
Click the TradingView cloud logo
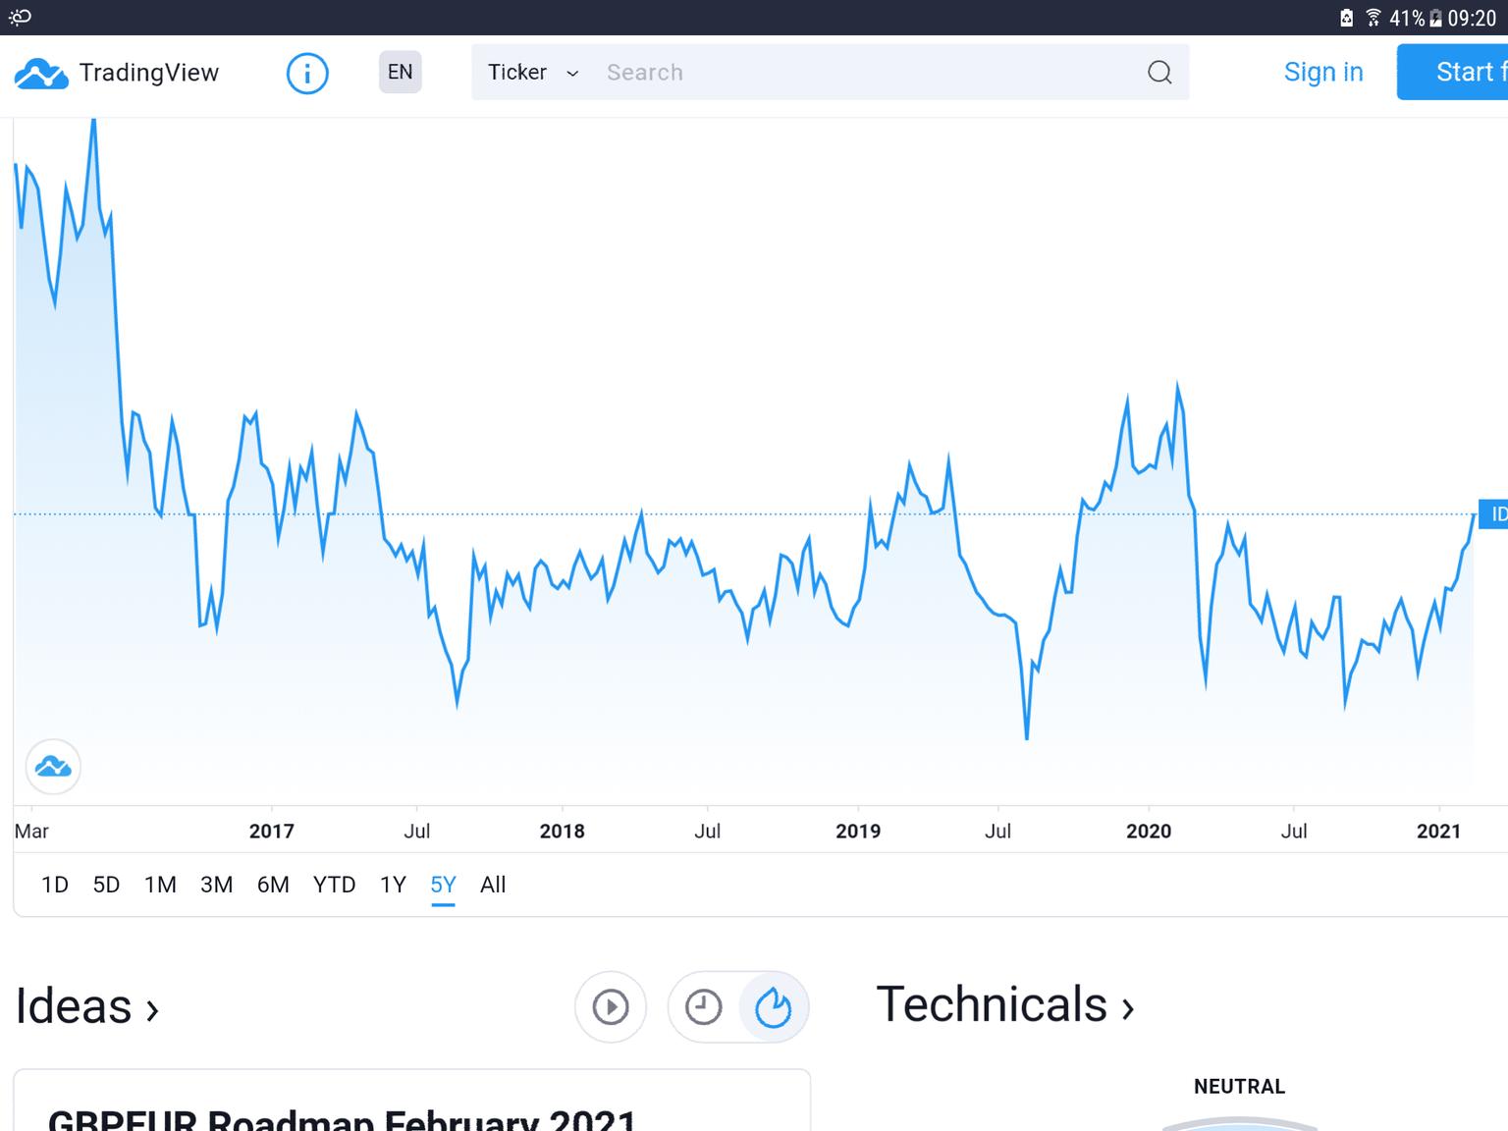click(41, 74)
